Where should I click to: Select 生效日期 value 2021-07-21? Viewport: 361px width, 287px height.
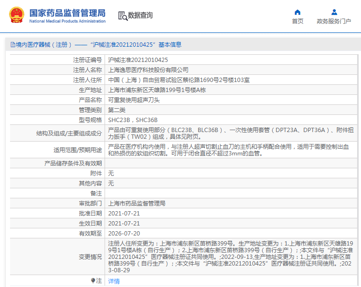point(124,223)
